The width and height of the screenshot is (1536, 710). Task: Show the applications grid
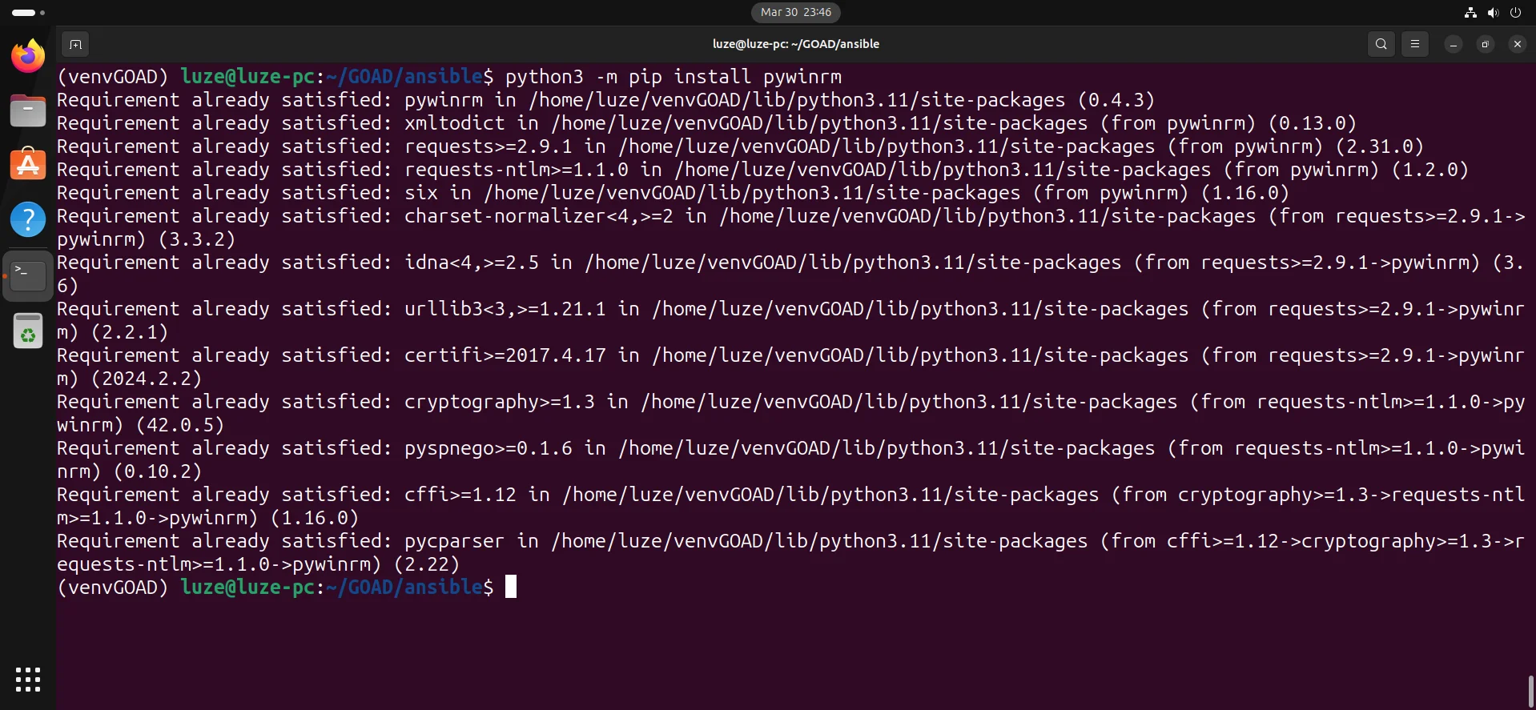coord(28,680)
